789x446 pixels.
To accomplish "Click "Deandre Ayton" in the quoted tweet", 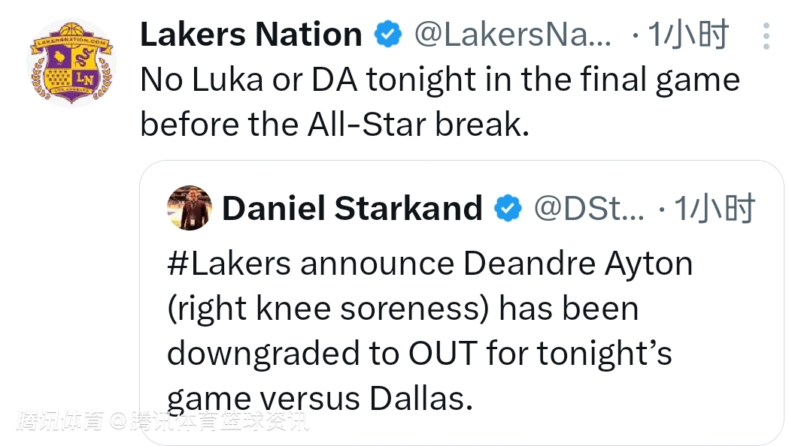I will pos(578,264).
